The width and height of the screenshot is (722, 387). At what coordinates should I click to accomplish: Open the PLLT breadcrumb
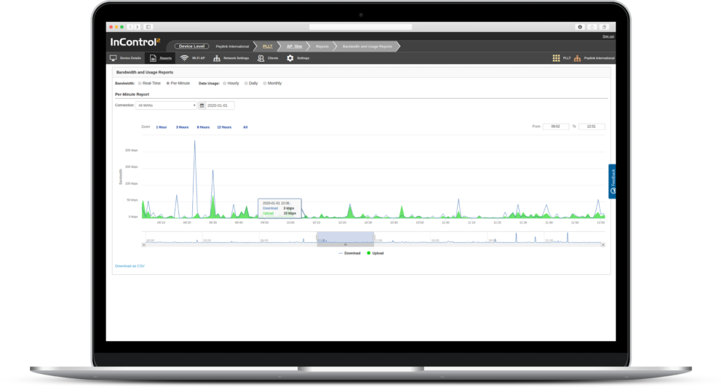268,47
